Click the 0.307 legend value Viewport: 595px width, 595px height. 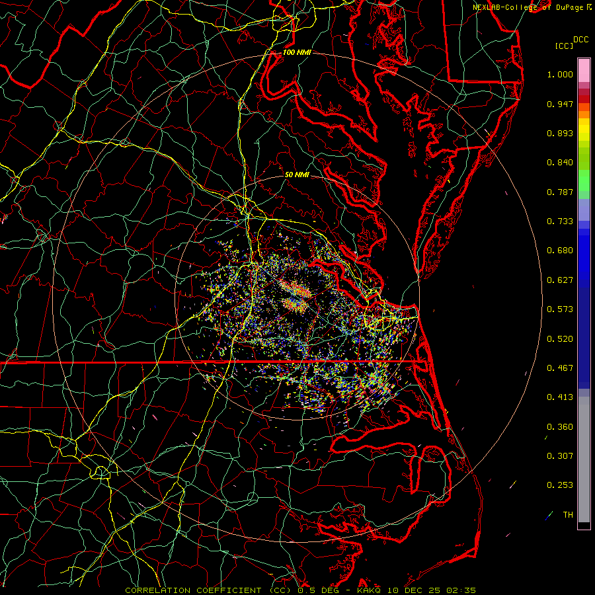560,456
